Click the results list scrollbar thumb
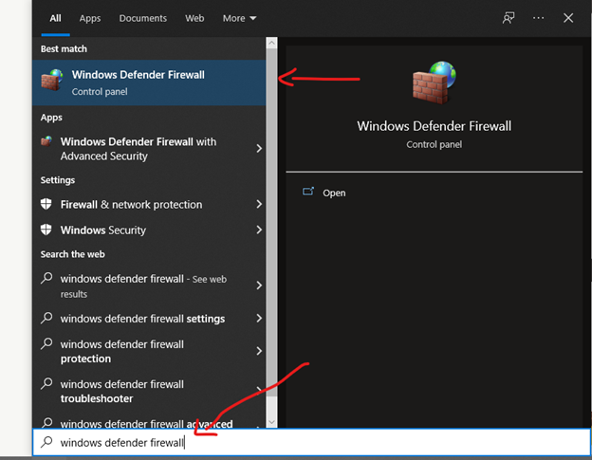Image resolution: width=592 pixels, height=460 pixels. (271, 223)
